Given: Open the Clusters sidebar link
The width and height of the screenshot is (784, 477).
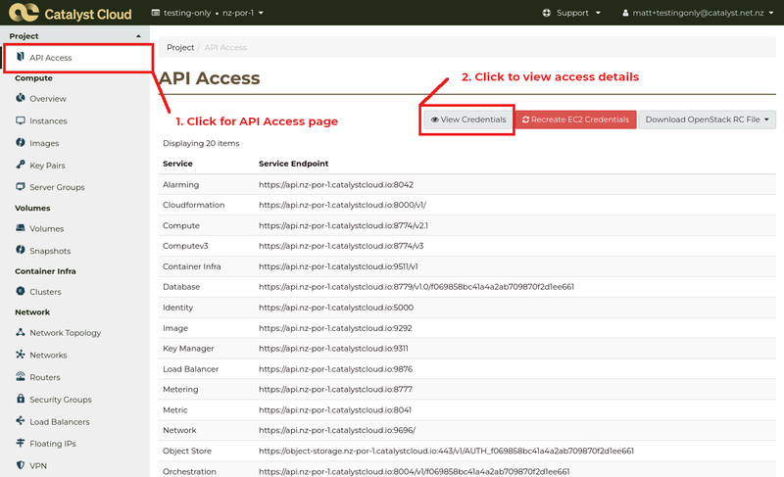Looking at the screenshot, I should point(45,292).
